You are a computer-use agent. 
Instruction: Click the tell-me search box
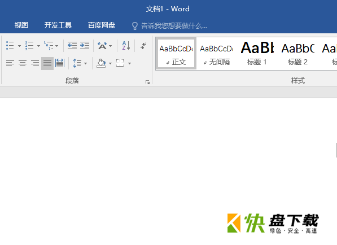point(169,26)
